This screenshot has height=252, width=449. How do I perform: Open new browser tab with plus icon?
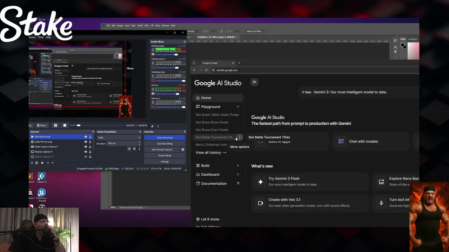click(x=239, y=63)
